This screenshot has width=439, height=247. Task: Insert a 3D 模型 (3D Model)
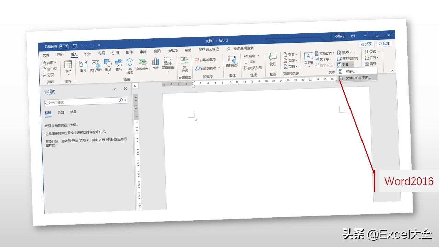pyautogui.click(x=130, y=66)
